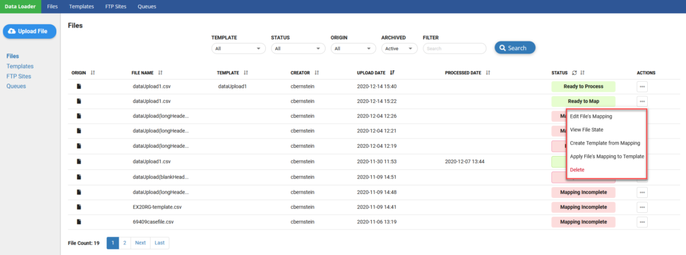Select FTP Sites in the left sidebar

coord(19,76)
